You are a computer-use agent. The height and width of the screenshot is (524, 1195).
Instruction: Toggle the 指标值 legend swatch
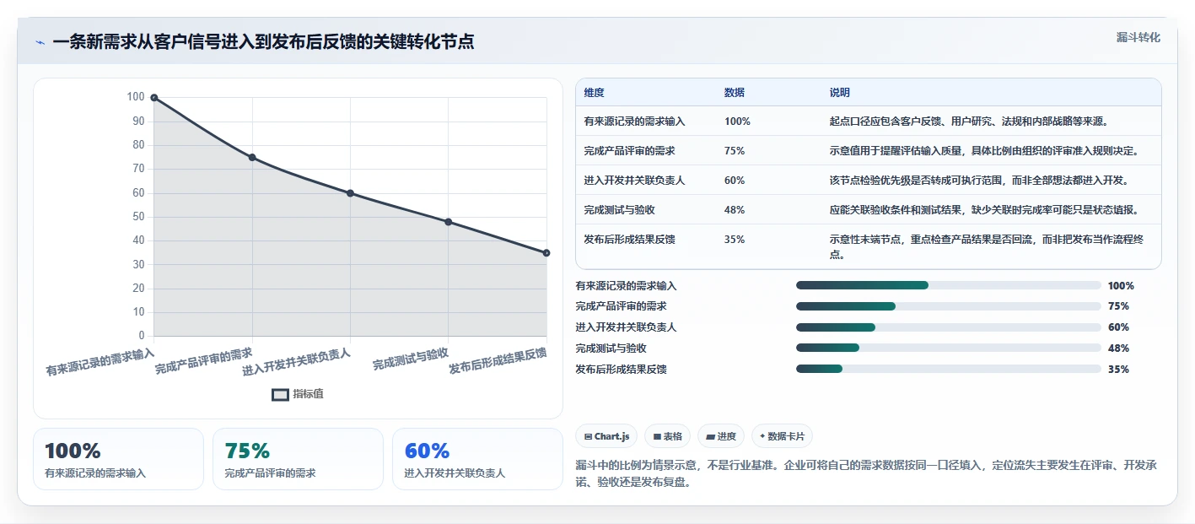(280, 394)
